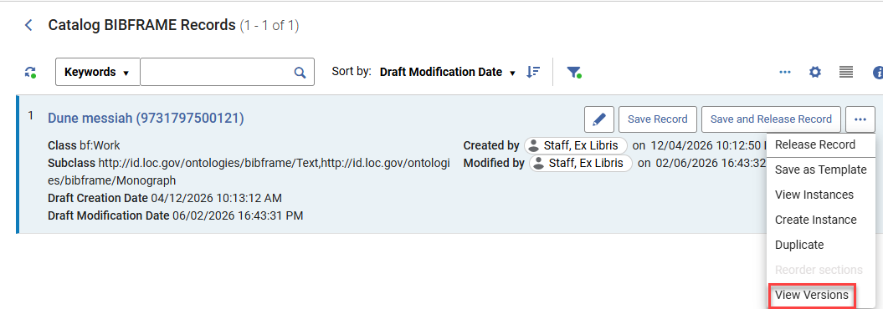Screen dimensions: 883x309
Task: Open the Draft Modification Date sort dropdown
Action: click(x=448, y=72)
